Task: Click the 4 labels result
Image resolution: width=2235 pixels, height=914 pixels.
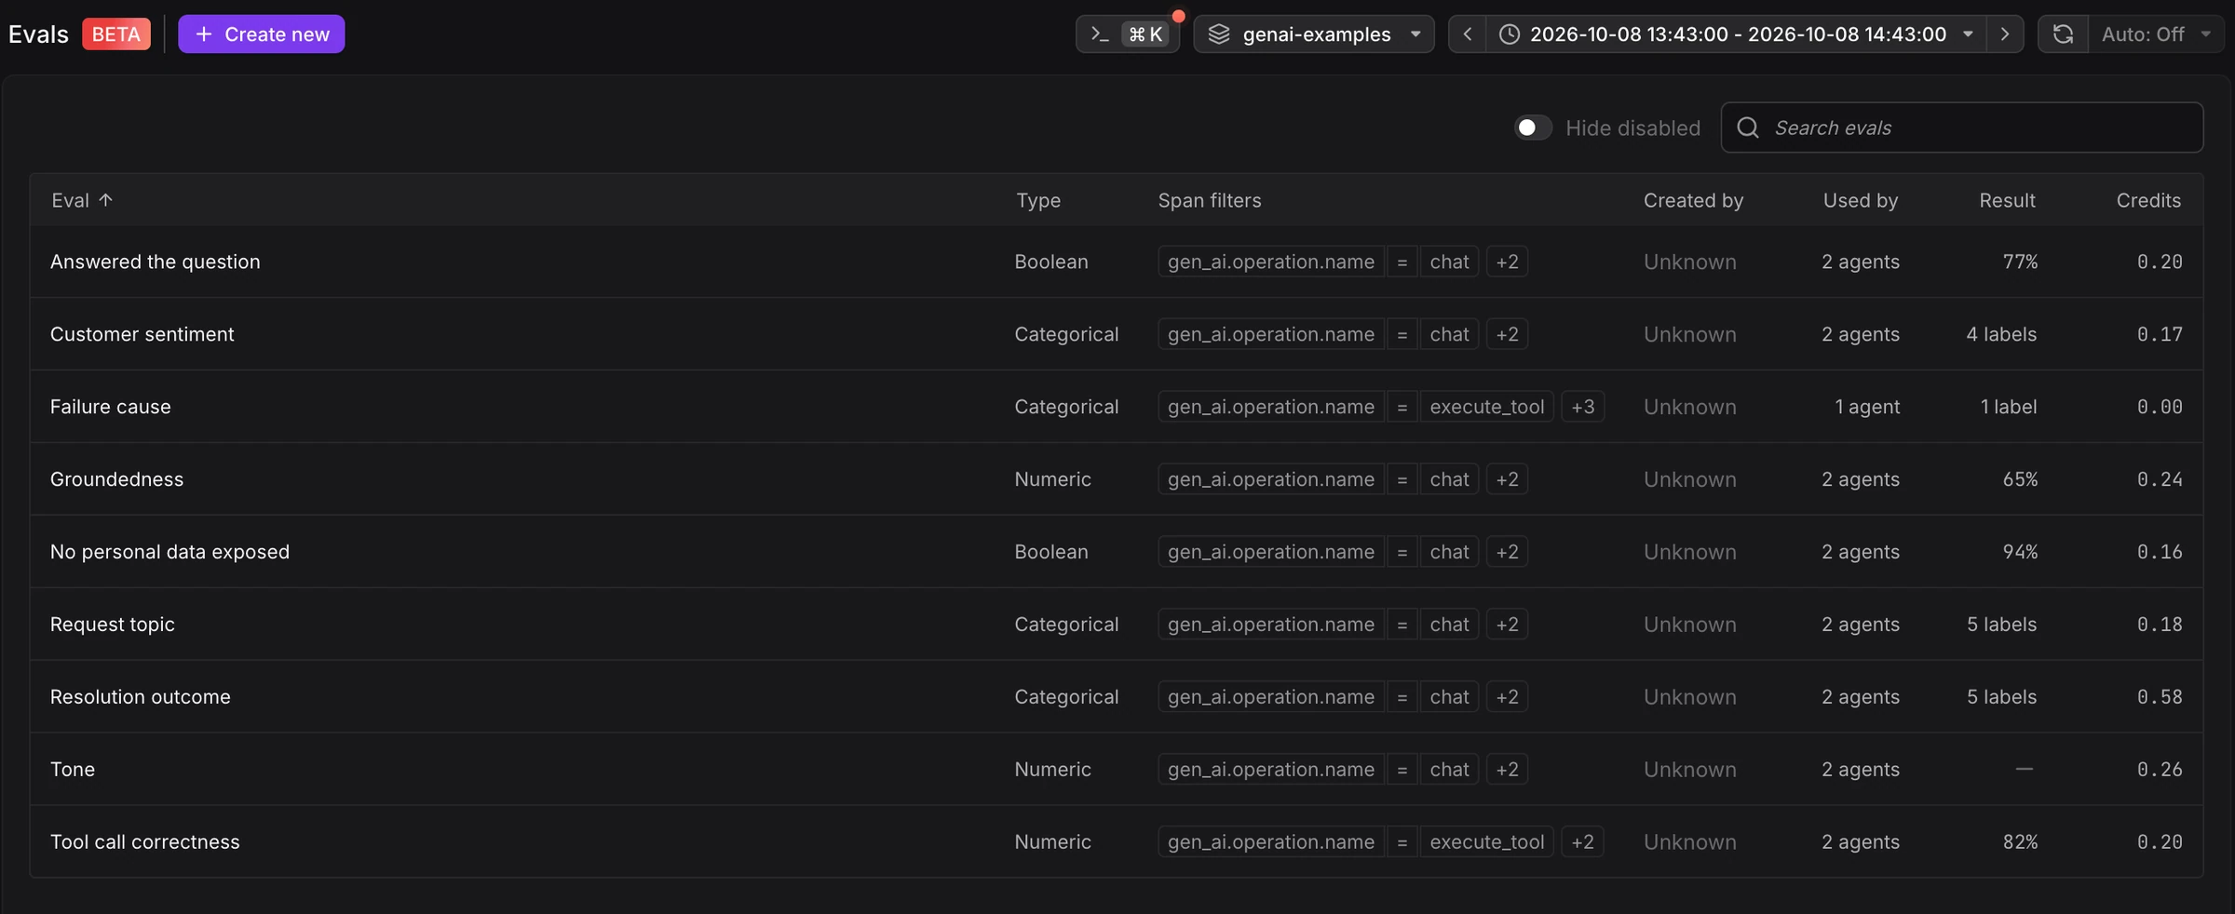Action: click(x=2001, y=334)
